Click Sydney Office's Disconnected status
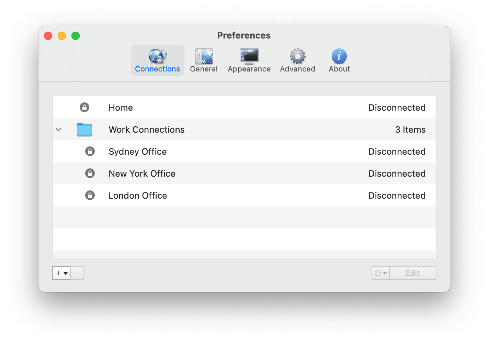This screenshot has height=343, width=489. coord(397,152)
